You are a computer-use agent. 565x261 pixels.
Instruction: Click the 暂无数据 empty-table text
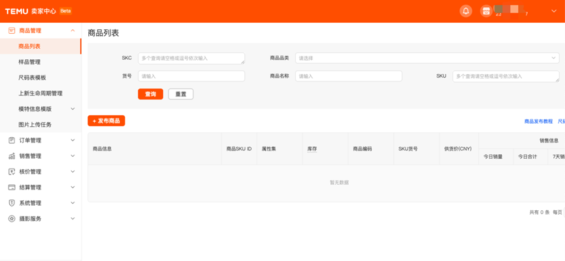(339, 183)
